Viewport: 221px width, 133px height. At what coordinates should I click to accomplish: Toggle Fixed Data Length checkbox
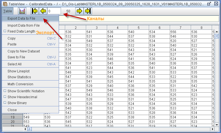pyautogui.click(x=5, y=31)
